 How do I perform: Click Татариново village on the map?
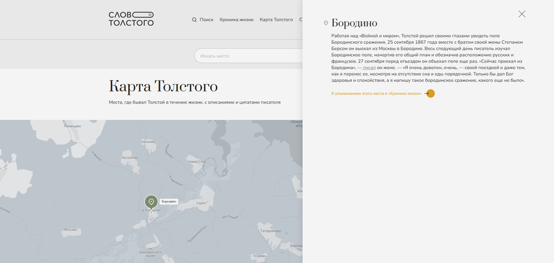coord(268,229)
